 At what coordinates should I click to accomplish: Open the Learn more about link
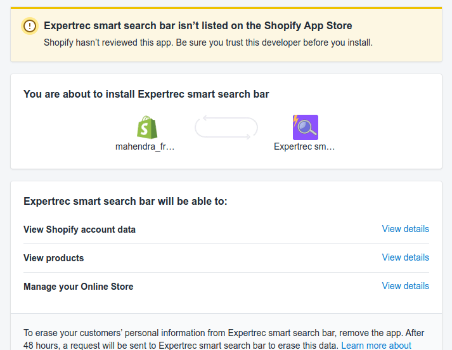[x=376, y=346]
